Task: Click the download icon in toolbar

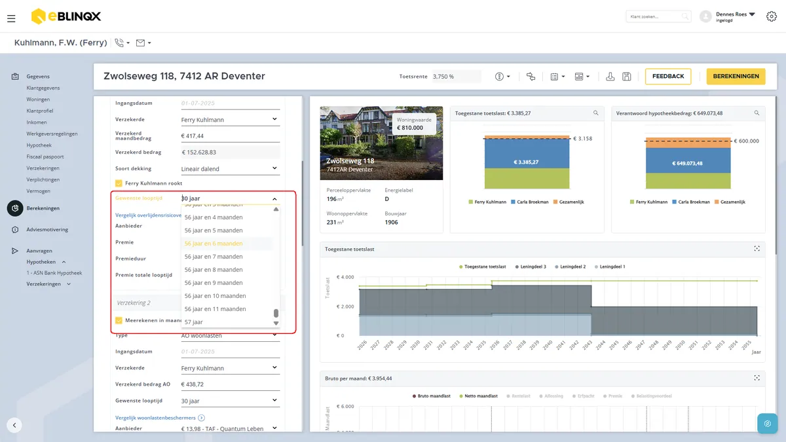Action: point(610,77)
